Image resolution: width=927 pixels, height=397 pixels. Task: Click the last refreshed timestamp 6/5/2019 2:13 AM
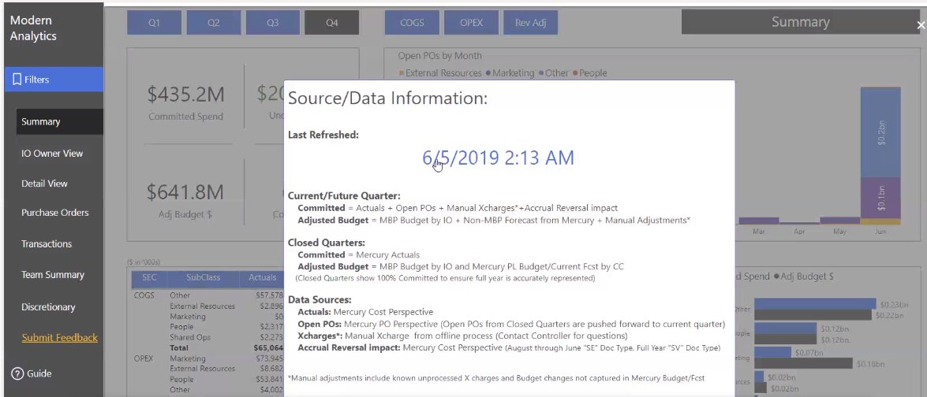click(498, 158)
